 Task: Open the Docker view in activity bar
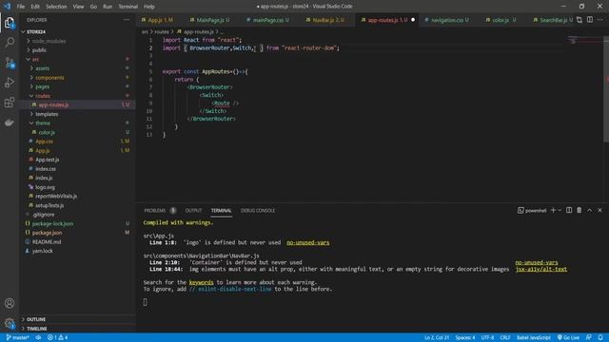(10, 123)
